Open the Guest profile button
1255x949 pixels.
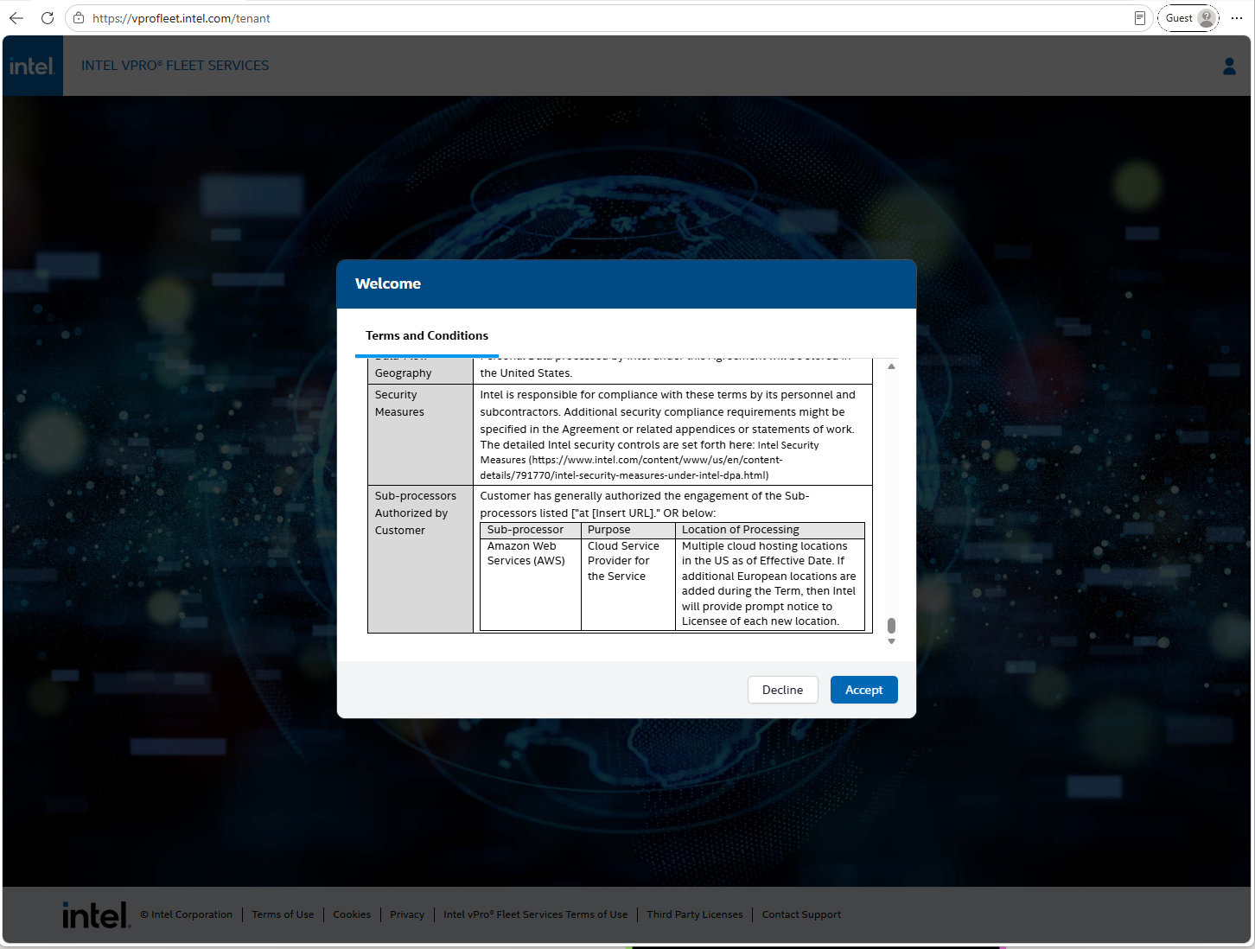1188,18
